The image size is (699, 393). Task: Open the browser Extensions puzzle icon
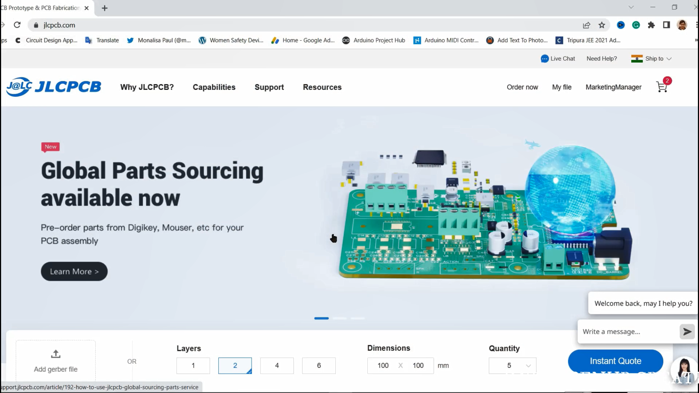point(651,25)
